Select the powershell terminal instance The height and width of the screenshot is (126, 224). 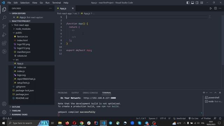213,98
